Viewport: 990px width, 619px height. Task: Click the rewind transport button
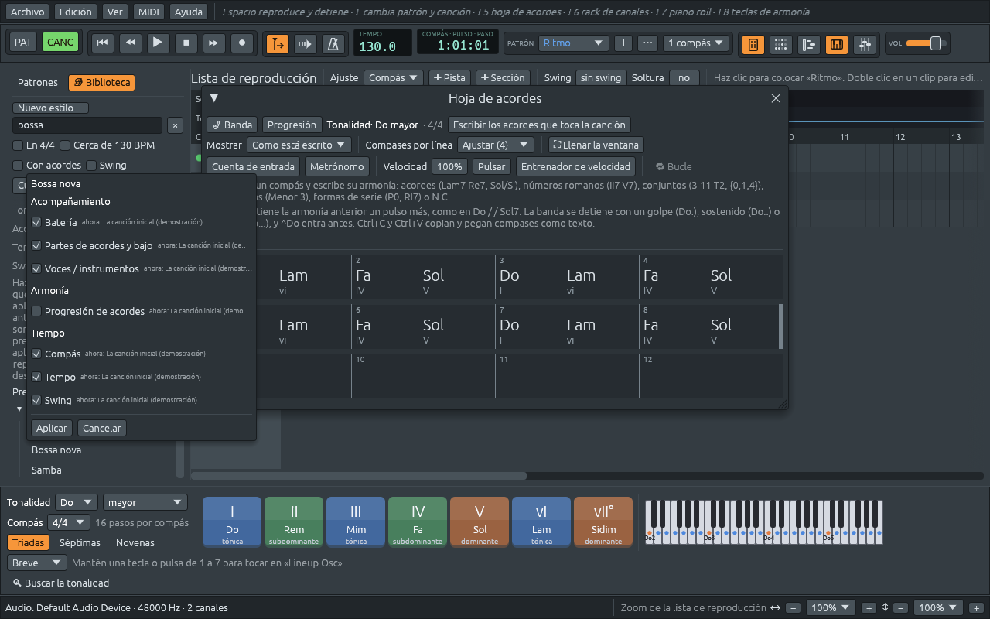(130, 43)
